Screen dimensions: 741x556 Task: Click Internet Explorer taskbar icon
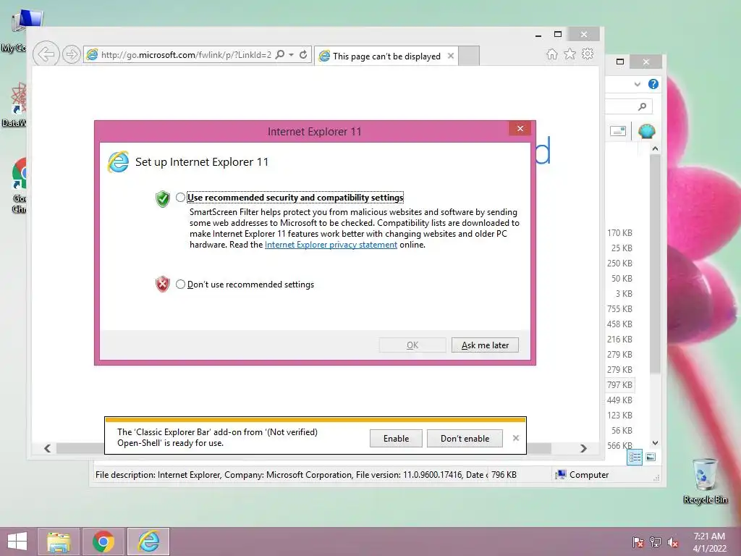[x=148, y=542]
